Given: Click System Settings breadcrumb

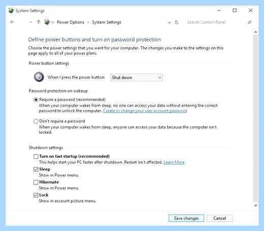Looking at the screenshot, I should pos(107,22).
